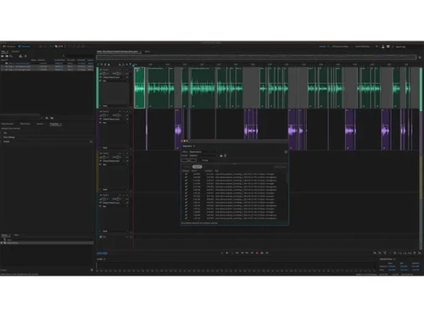Solo Track 1
This screenshot has width=424, height=318.
click(124, 70)
